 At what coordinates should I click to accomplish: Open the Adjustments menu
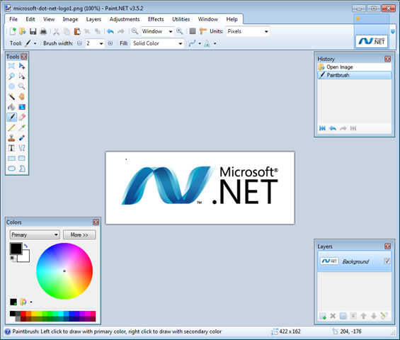click(x=125, y=19)
